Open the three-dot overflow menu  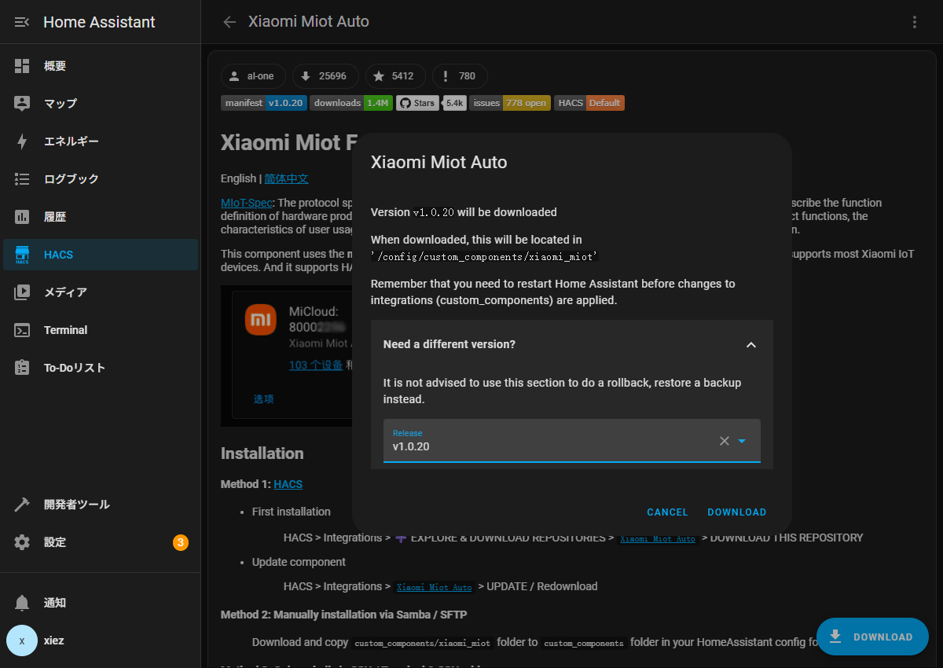(x=915, y=22)
